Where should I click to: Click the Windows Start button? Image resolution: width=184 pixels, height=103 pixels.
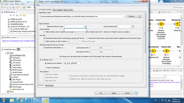pyautogui.click(x=3, y=100)
